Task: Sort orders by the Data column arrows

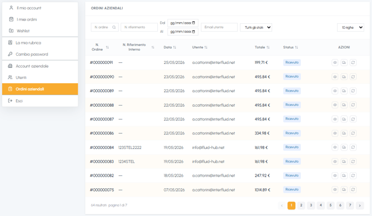Action: (x=174, y=47)
